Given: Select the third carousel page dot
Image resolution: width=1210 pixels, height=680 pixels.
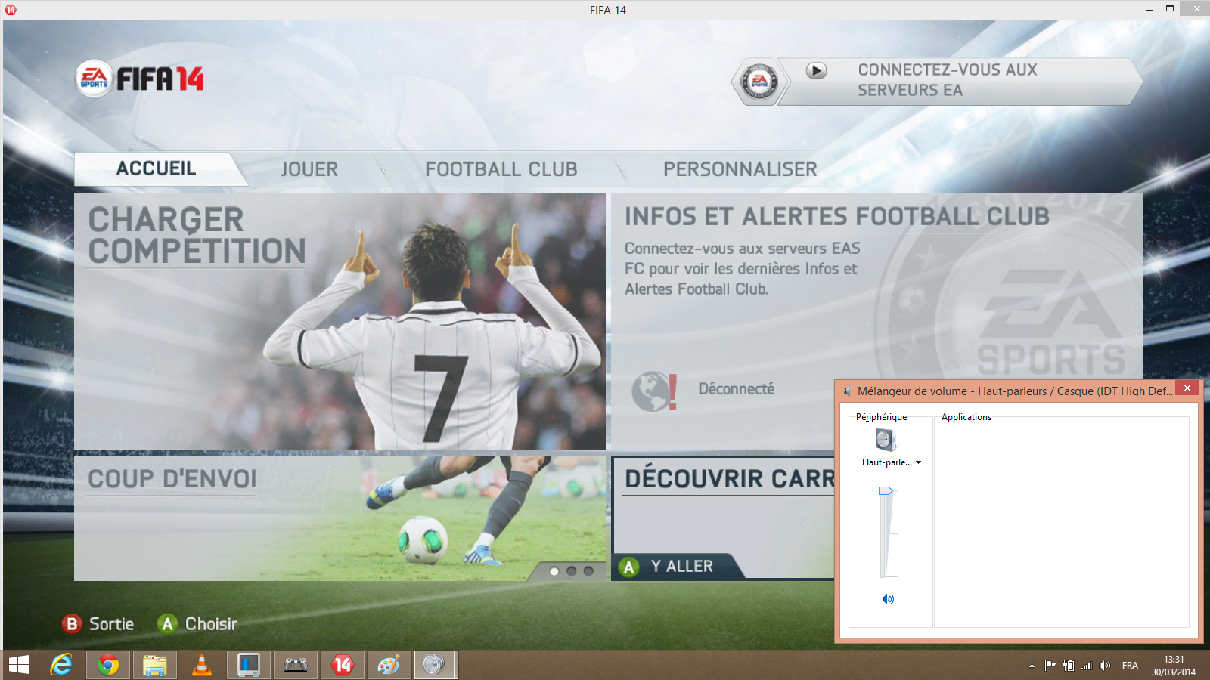Looking at the screenshot, I should point(588,571).
